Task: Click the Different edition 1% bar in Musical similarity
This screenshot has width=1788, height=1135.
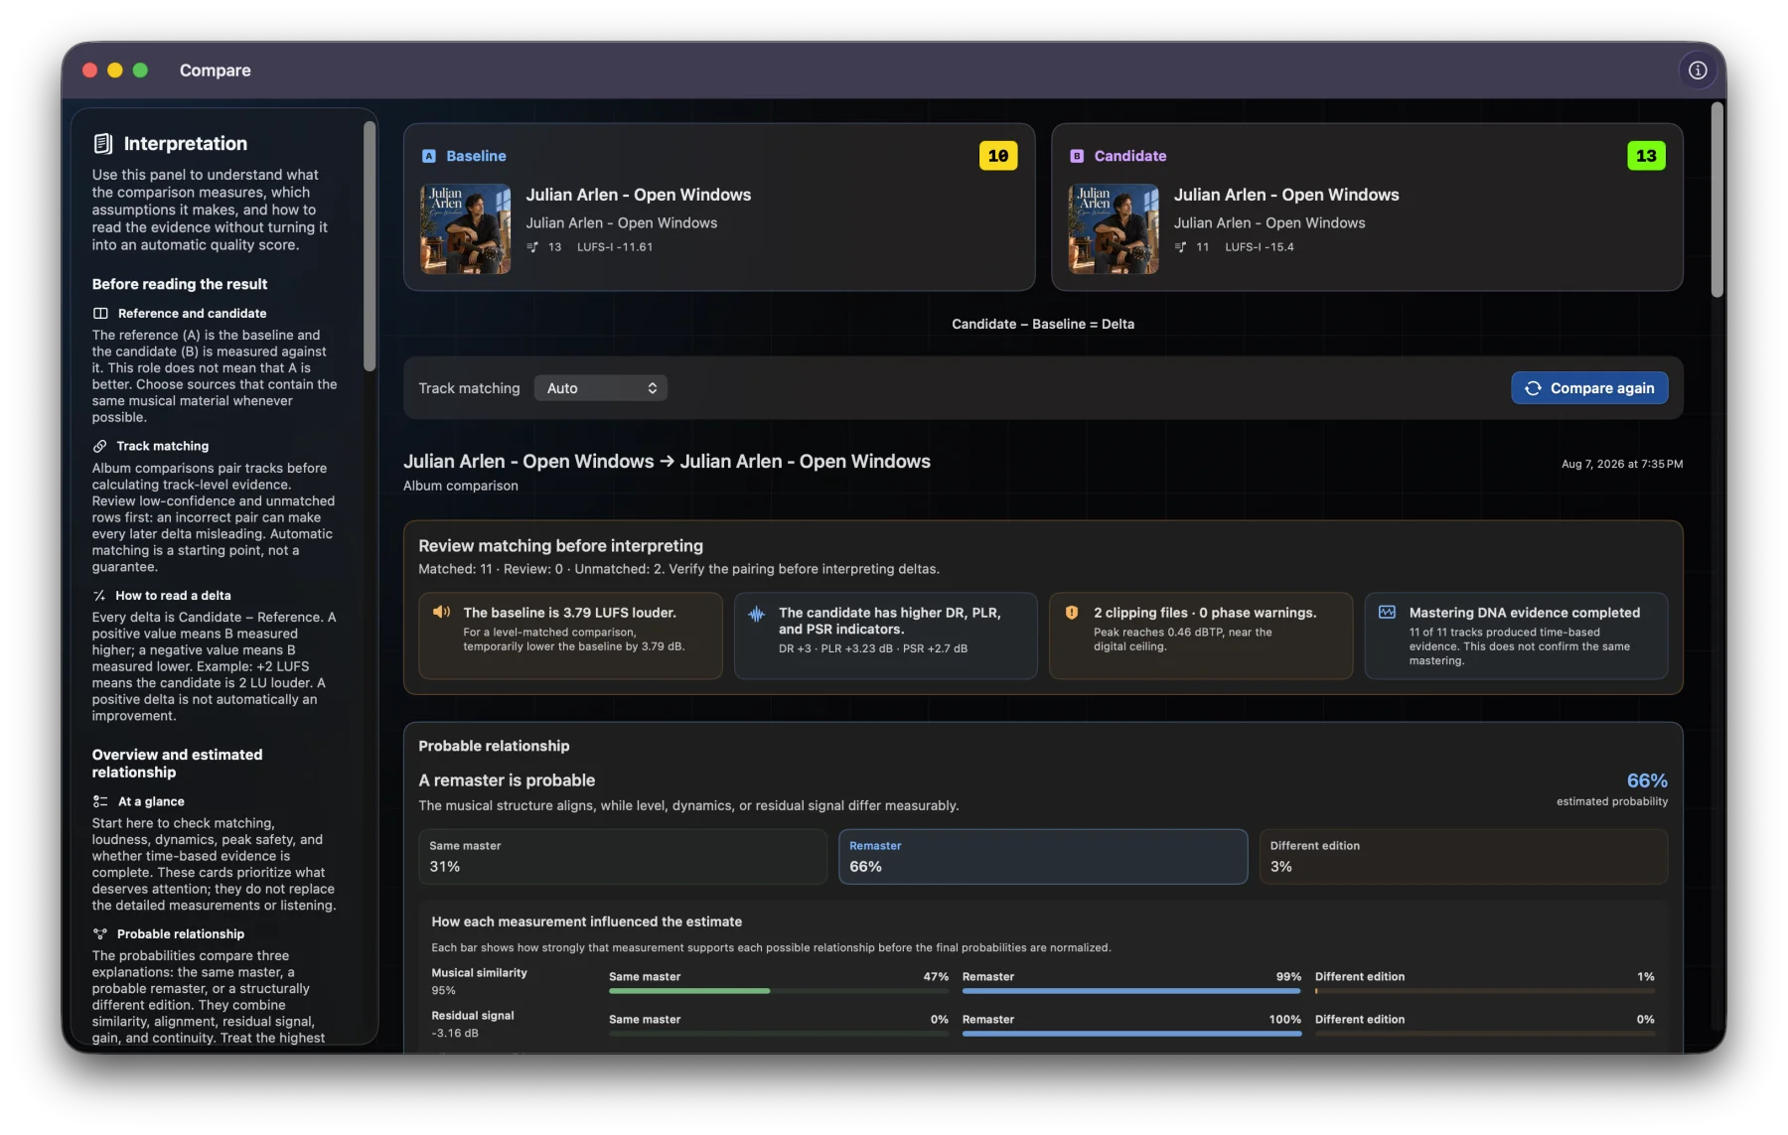Action: [1485, 991]
